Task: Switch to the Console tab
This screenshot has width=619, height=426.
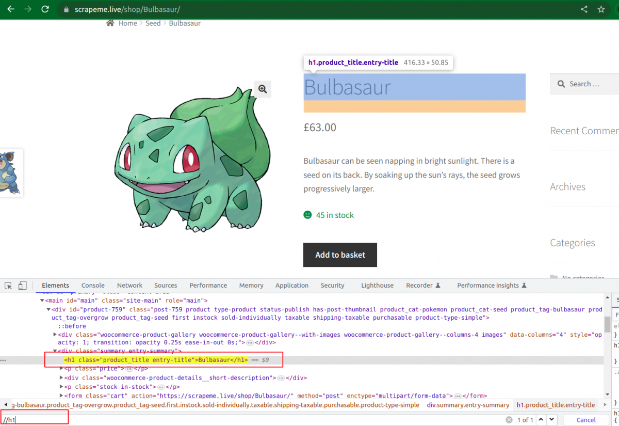Action: pyautogui.click(x=93, y=285)
